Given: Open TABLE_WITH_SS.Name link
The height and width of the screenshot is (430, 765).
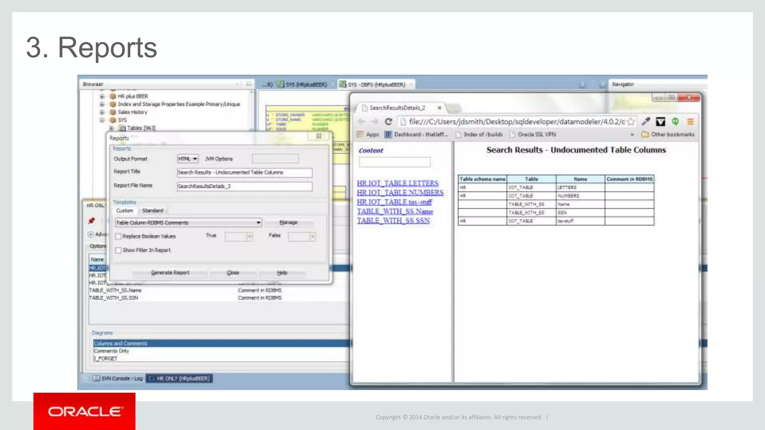Looking at the screenshot, I should 395,211.
